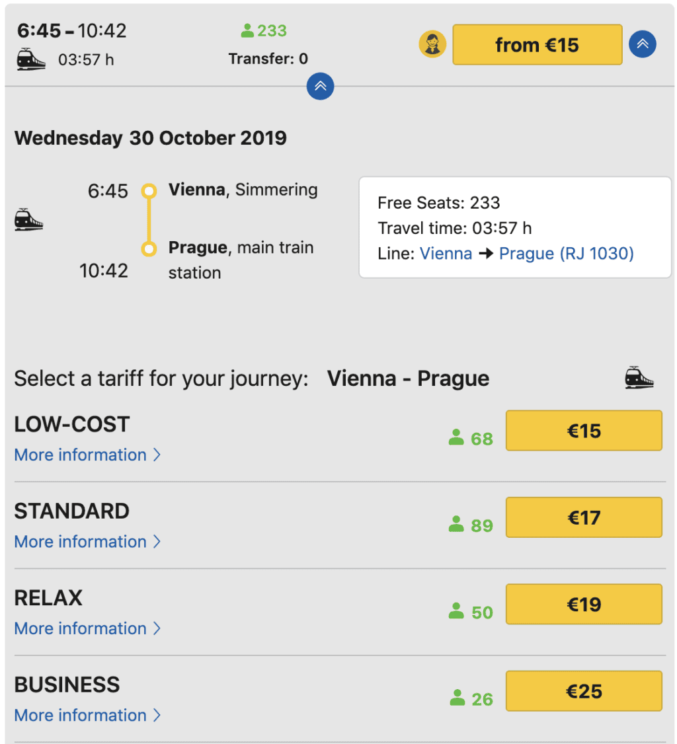Choose the BUSINESS €25 tariff

(584, 691)
